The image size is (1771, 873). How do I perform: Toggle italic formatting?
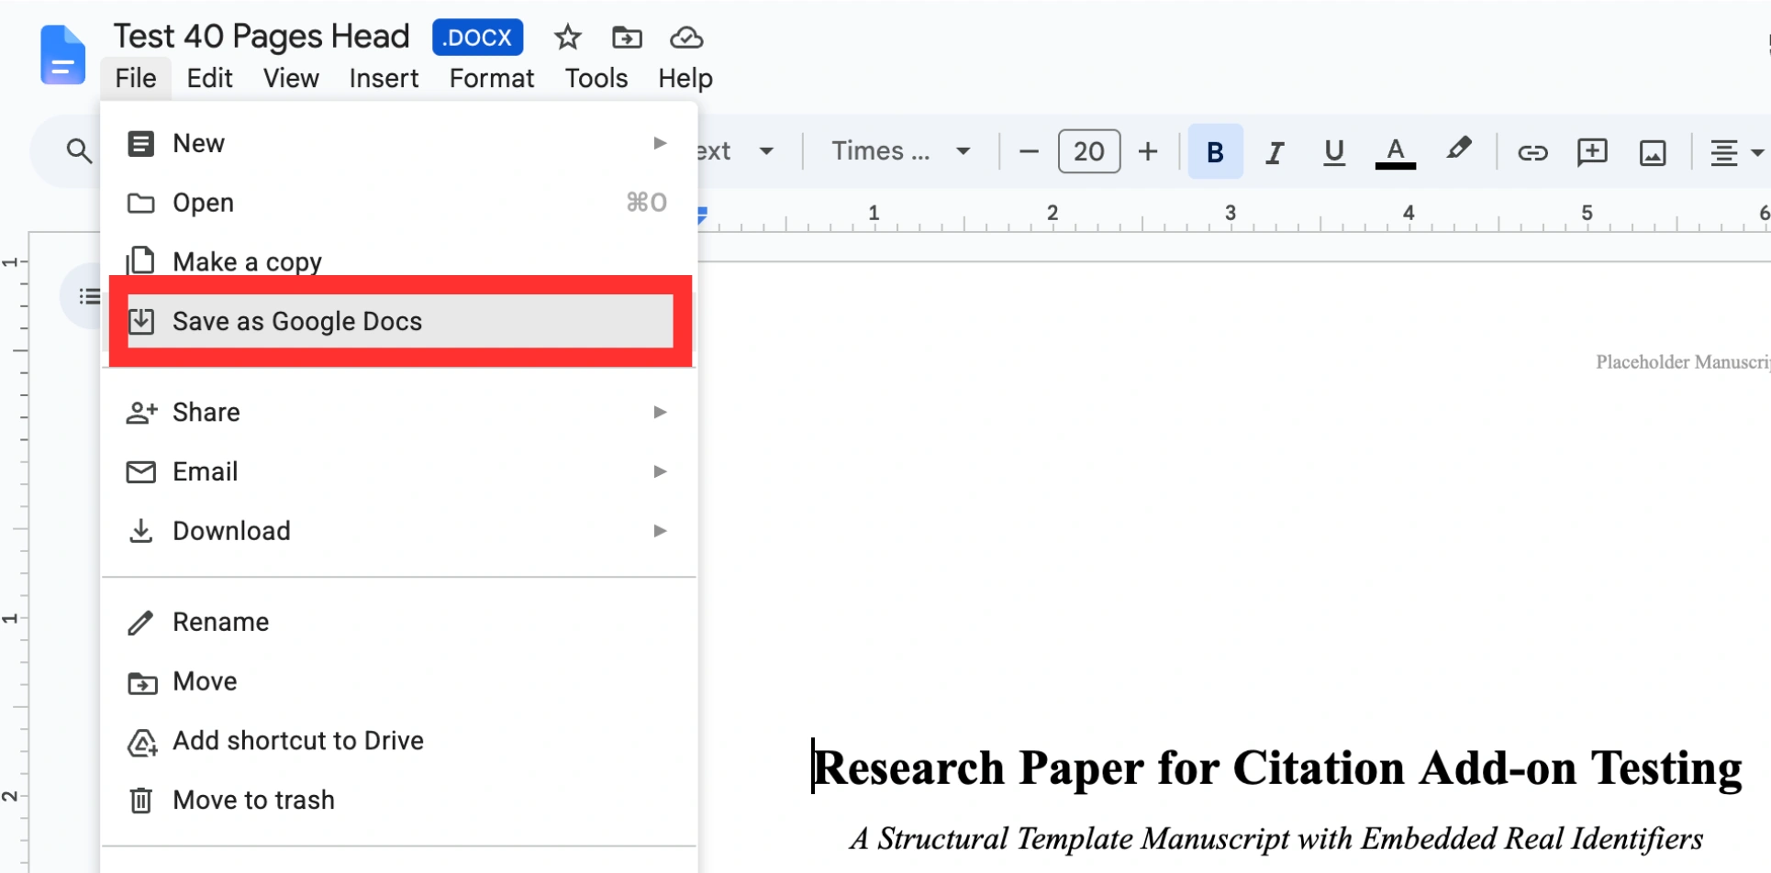click(x=1275, y=151)
